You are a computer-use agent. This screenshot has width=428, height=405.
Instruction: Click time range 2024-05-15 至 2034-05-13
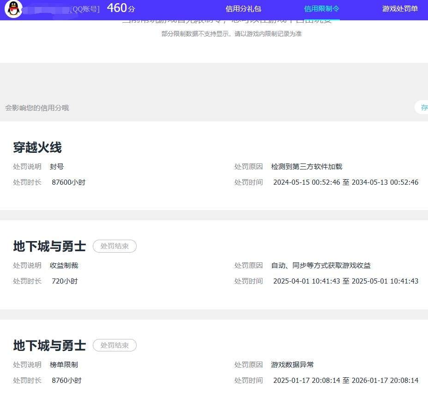pyautogui.click(x=345, y=182)
